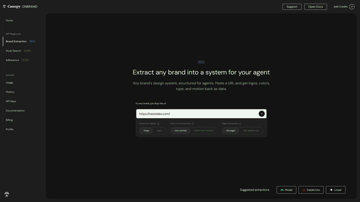Choose Use cached source
This screenshot has height=202, width=360.
(x=180, y=131)
